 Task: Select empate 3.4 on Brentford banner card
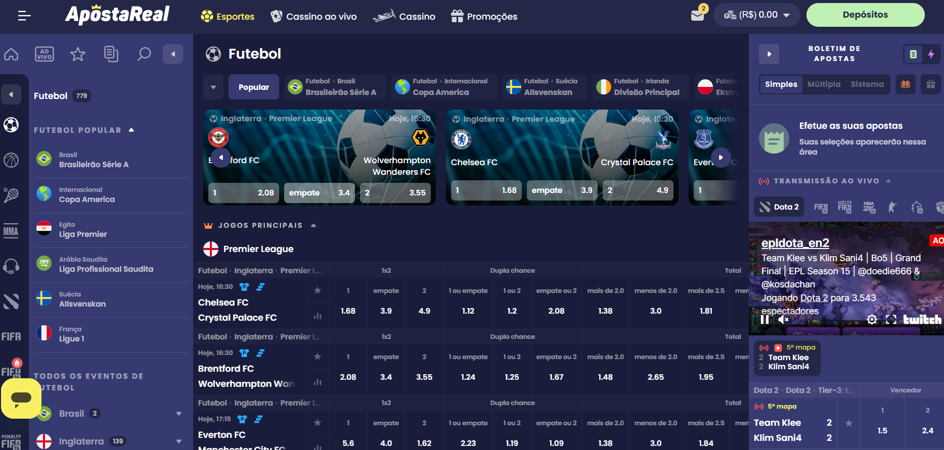click(x=320, y=192)
